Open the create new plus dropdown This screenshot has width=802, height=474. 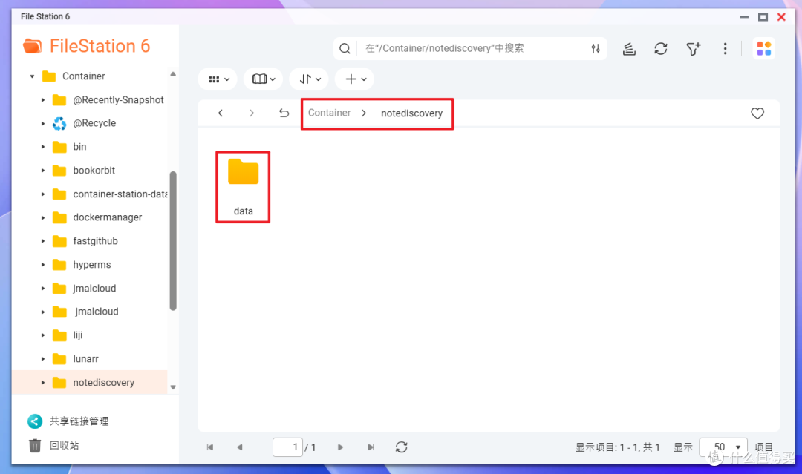[x=355, y=79]
